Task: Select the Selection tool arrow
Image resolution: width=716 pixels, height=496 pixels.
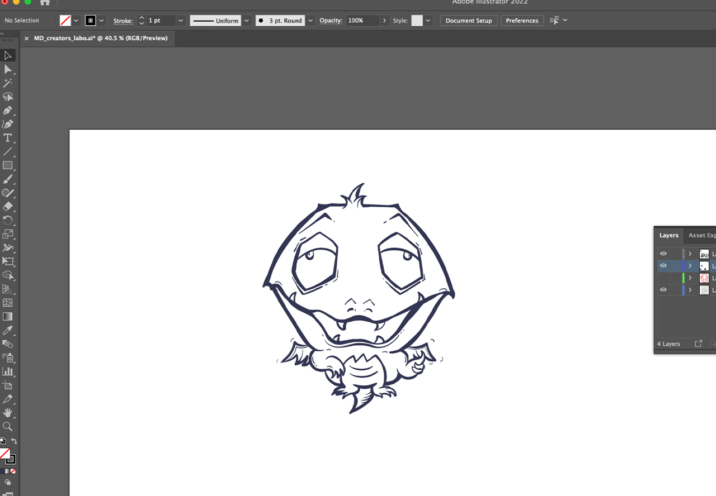Action: click(8, 55)
